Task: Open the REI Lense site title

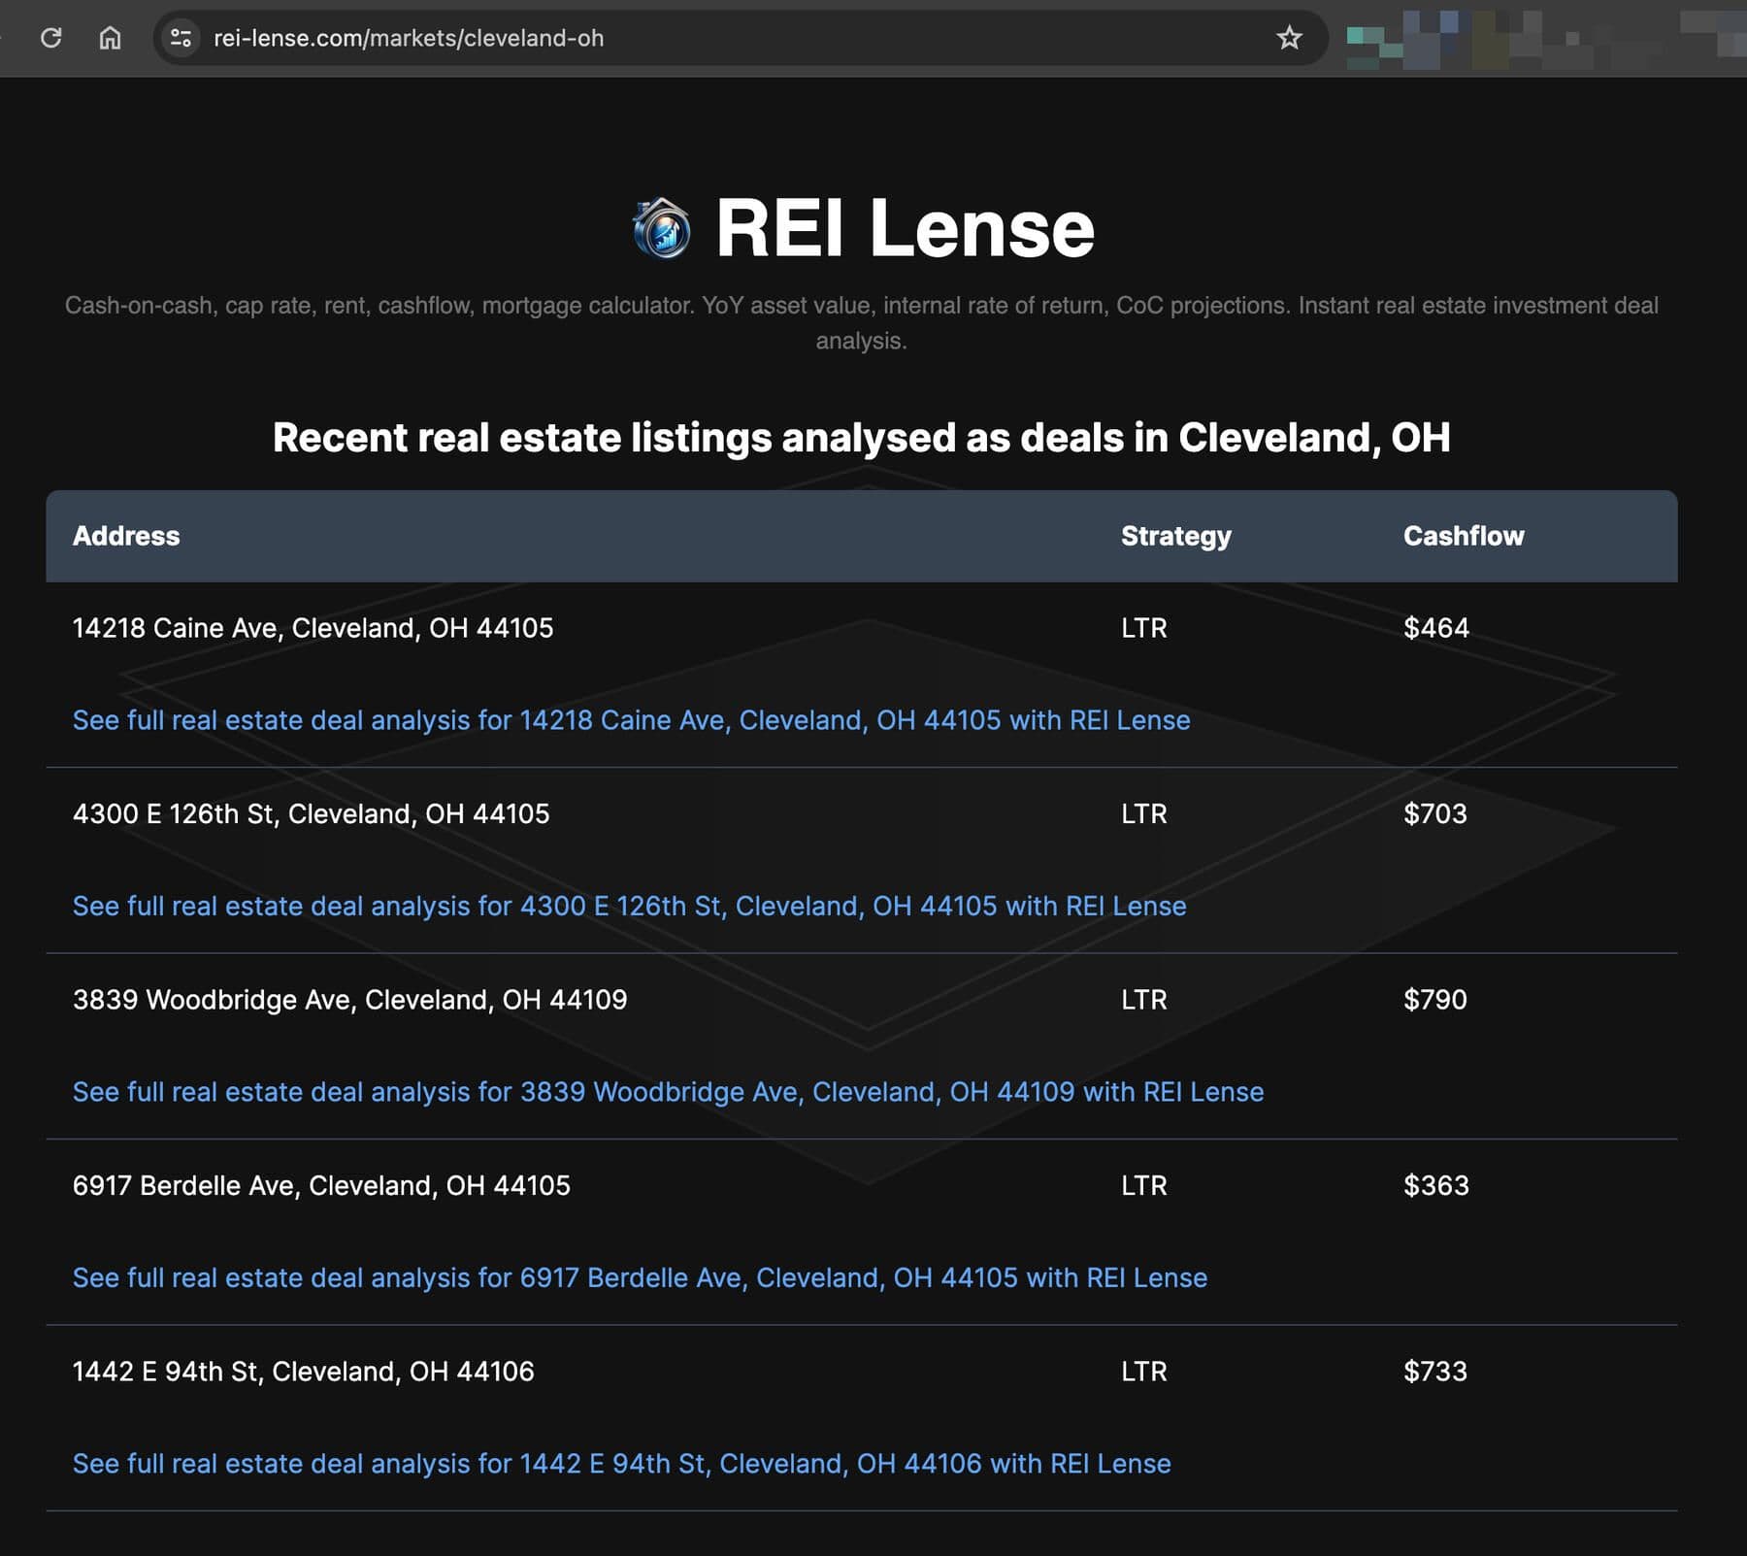Action: click(x=905, y=228)
